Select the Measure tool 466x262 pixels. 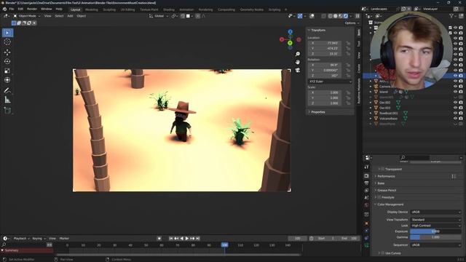7,100
